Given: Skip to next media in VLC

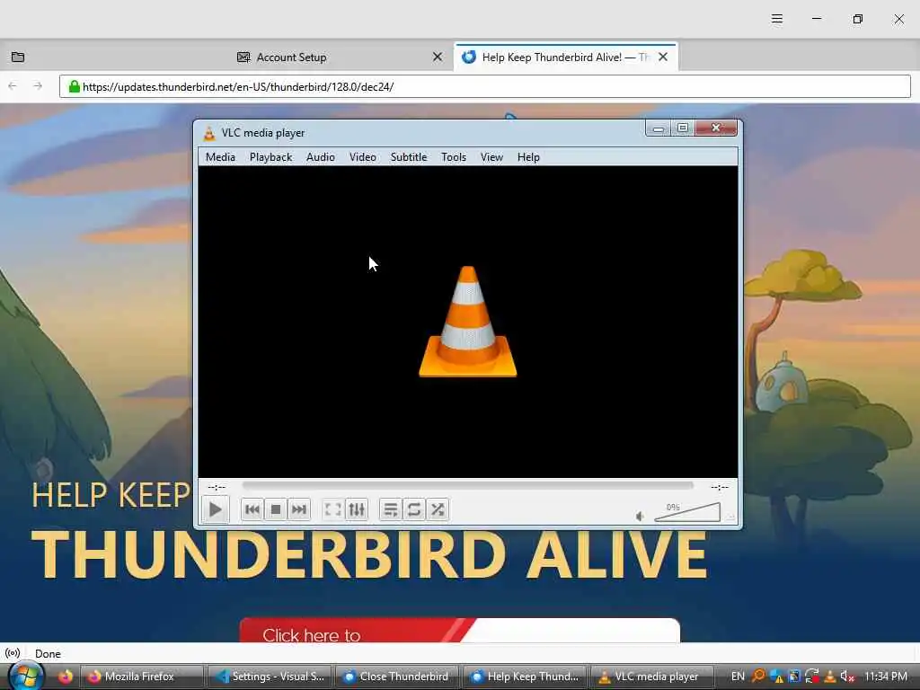Looking at the screenshot, I should [299, 510].
